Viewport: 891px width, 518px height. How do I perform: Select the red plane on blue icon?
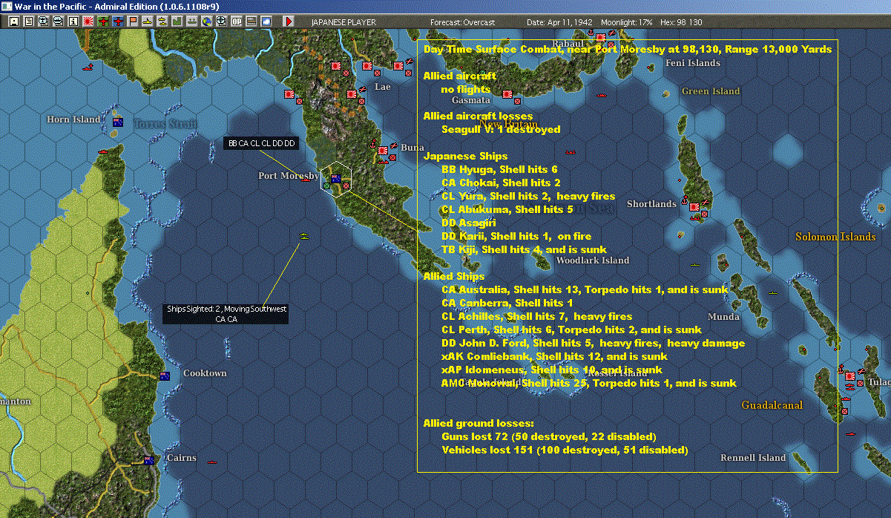click(118, 22)
